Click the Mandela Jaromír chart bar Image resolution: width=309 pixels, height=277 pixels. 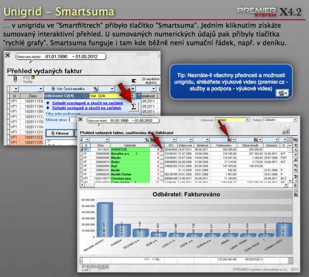pos(105,220)
